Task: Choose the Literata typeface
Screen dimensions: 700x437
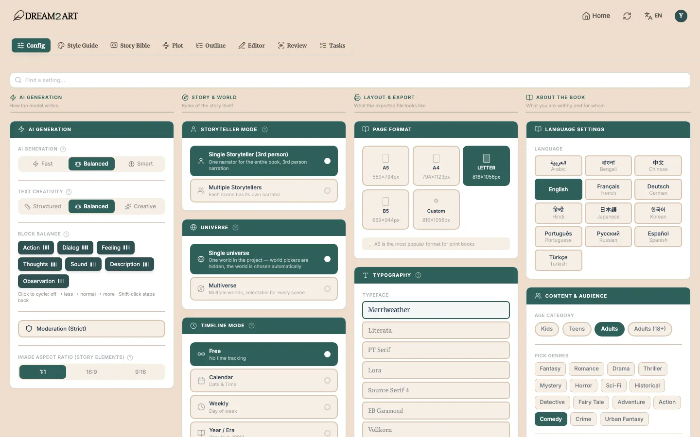Action: [436, 330]
